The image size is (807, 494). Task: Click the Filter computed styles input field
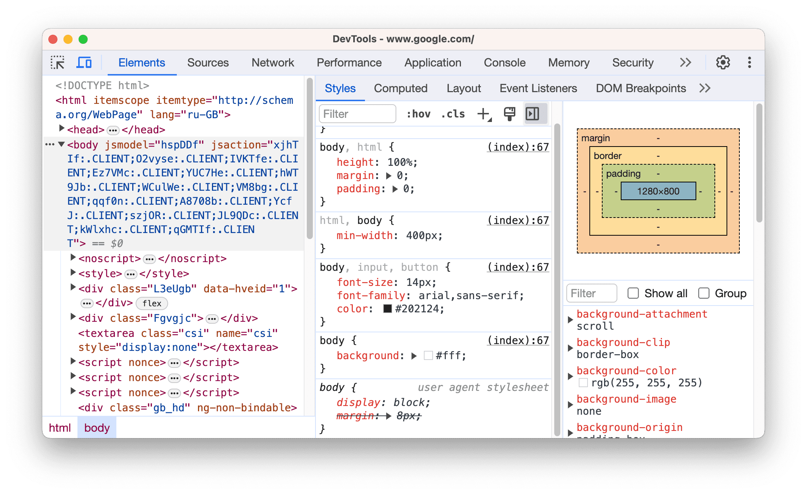[591, 293]
